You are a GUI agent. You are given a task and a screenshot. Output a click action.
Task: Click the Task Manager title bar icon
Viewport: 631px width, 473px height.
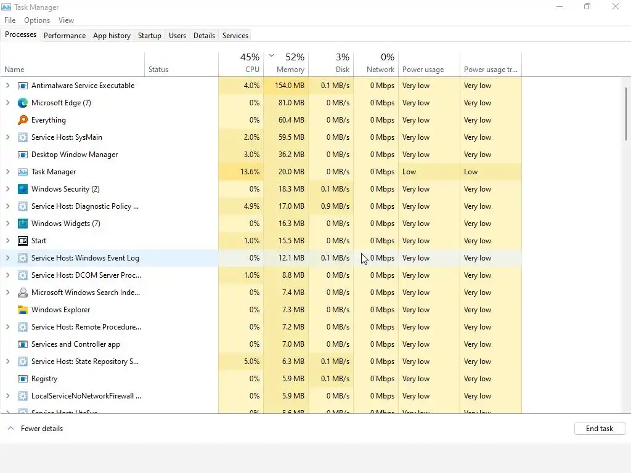6,7
